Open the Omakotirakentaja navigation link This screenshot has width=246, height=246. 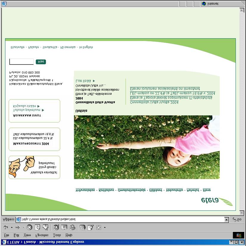131,190
